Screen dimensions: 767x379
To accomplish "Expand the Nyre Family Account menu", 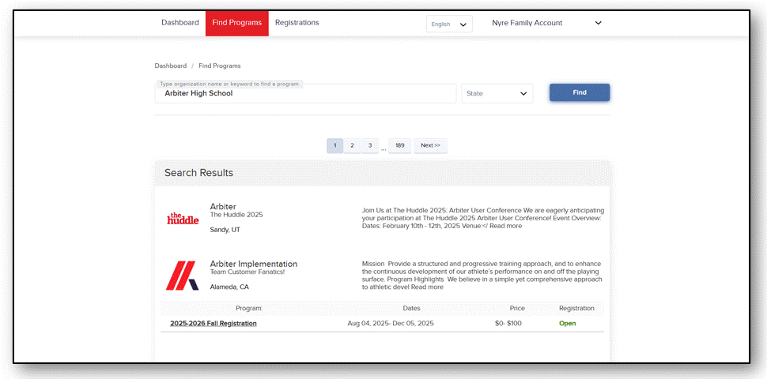I will tap(546, 23).
